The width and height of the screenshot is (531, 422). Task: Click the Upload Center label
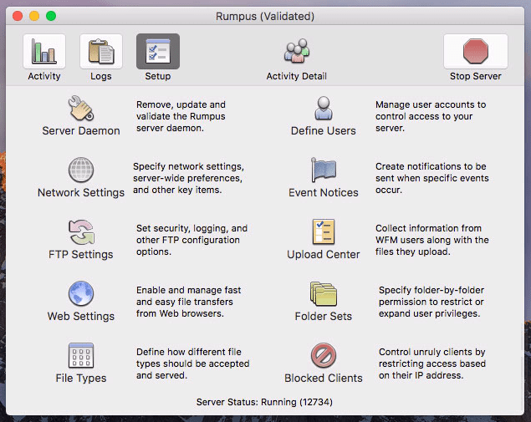tap(324, 255)
